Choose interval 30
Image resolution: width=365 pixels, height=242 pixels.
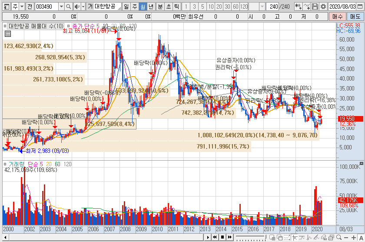pos(227,6)
